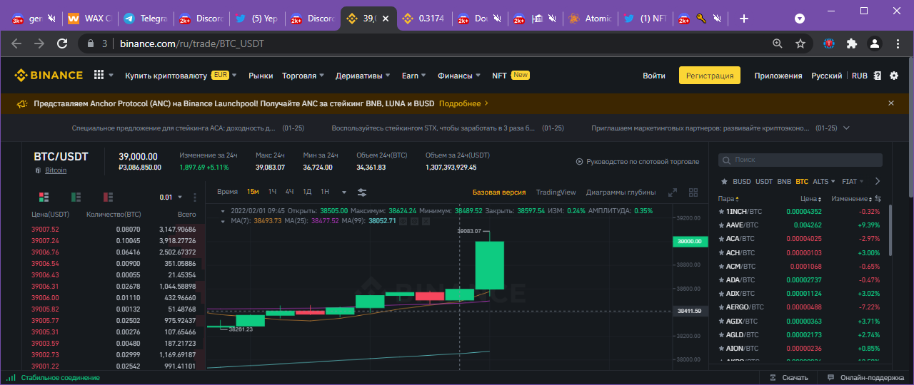Image resolution: width=914 pixels, height=385 pixels.
Task: Open Деривативы dropdown menu
Action: click(x=363, y=76)
